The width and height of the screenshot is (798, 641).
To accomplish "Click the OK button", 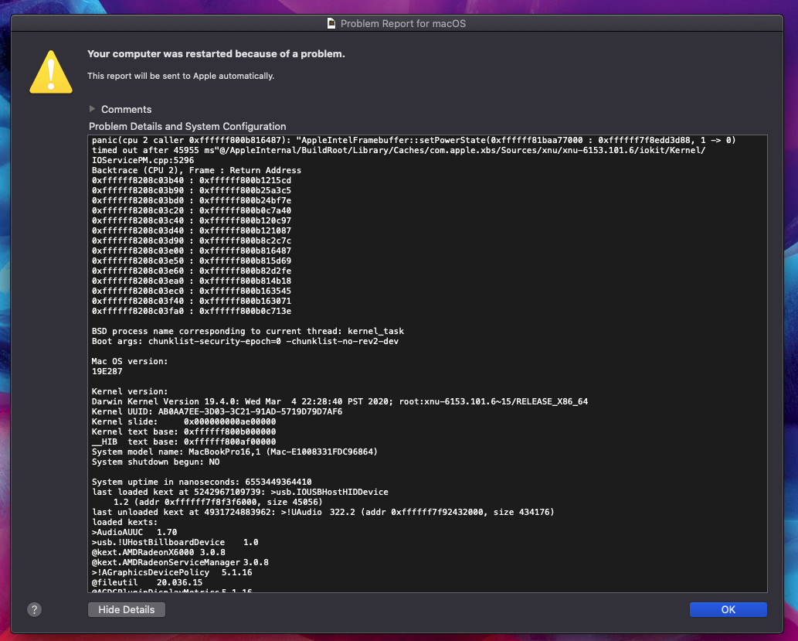I will (728, 609).
